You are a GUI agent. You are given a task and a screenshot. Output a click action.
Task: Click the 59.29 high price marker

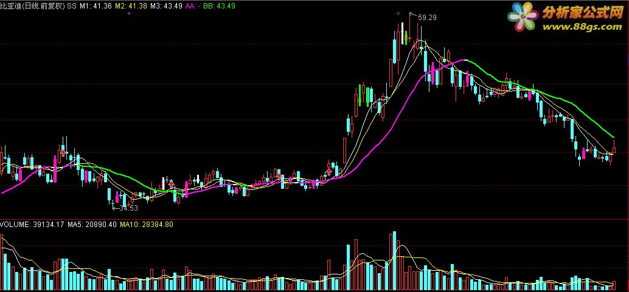[427, 17]
